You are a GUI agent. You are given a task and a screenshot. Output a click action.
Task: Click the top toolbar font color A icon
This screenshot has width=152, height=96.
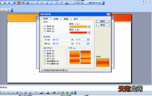(67, 3)
